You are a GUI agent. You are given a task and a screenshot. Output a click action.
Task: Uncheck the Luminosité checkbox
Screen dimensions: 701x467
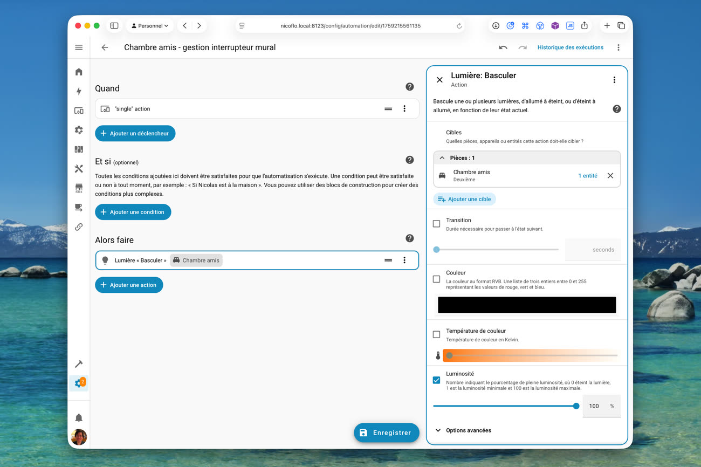coord(436,380)
